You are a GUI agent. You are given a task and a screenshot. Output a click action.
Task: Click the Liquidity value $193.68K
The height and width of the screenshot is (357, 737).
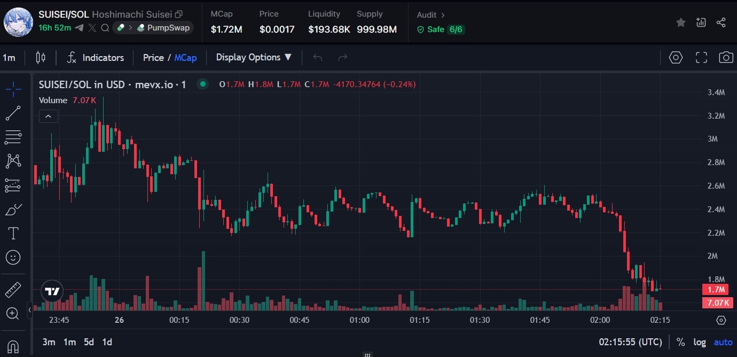[x=329, y=29]
